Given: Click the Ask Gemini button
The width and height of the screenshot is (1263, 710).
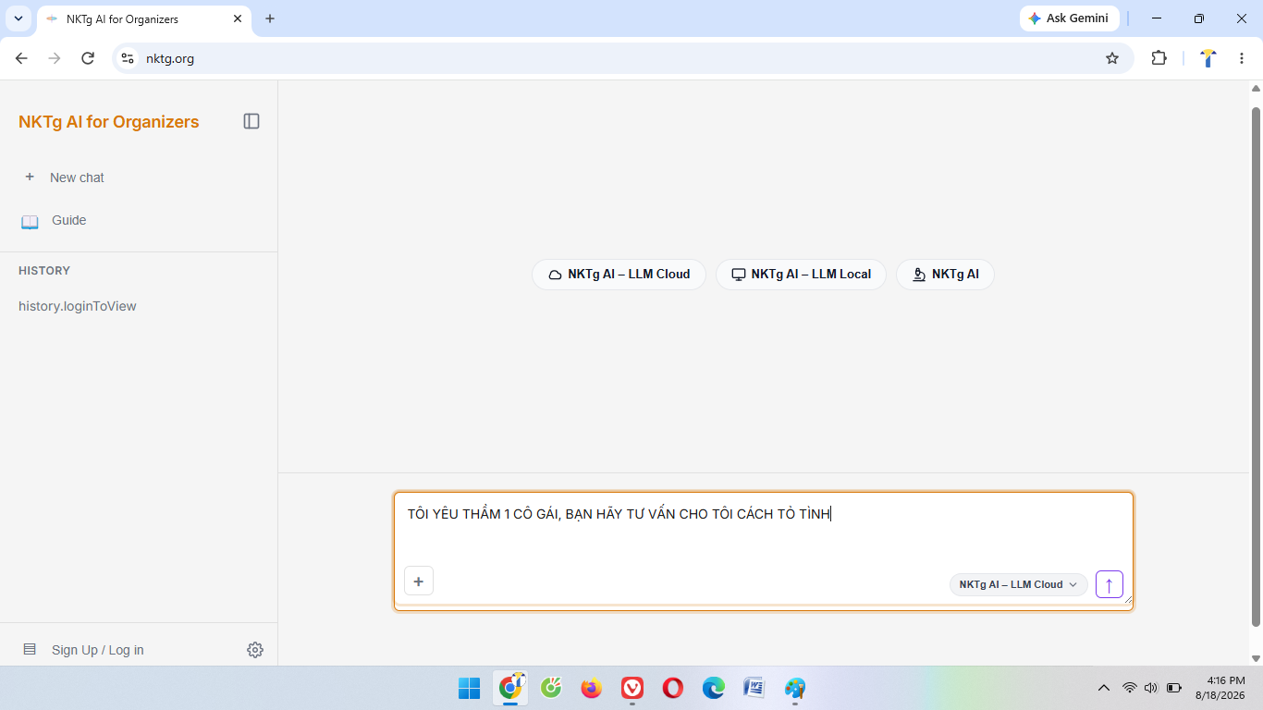Looking at the screenshot, I should 1070,18.
